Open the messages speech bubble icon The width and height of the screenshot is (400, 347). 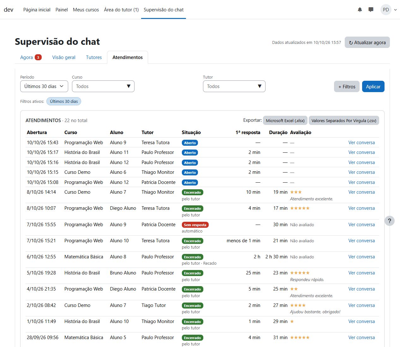point(371,10)
